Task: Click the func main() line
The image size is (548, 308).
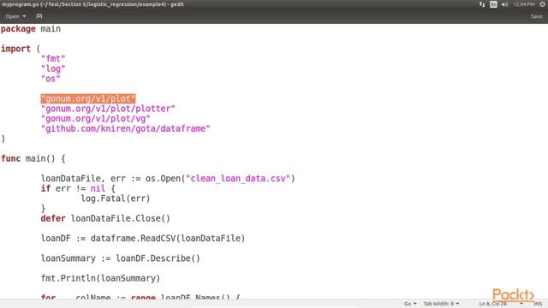Action: point(33,158)
